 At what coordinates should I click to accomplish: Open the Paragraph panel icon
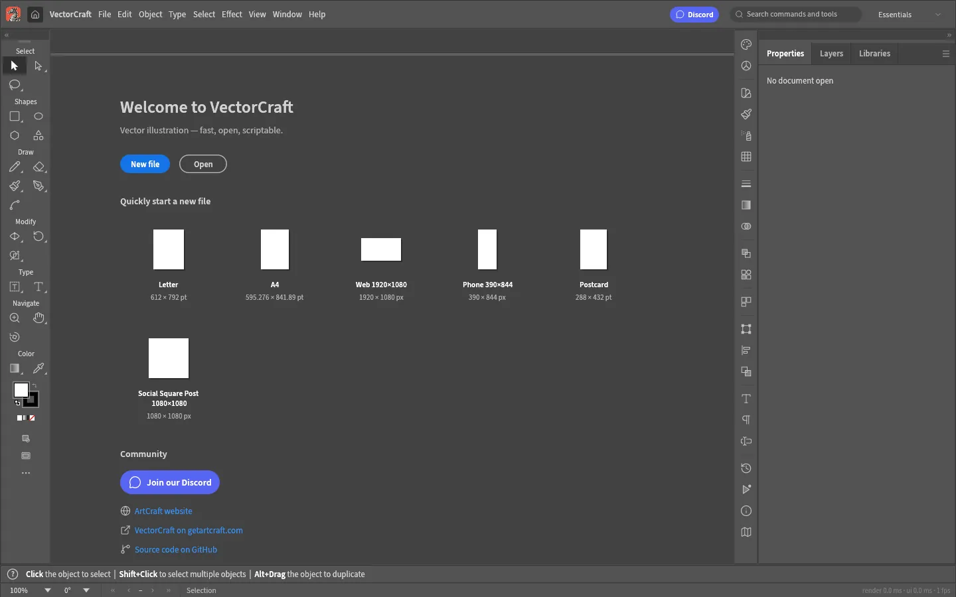(746, 420)
